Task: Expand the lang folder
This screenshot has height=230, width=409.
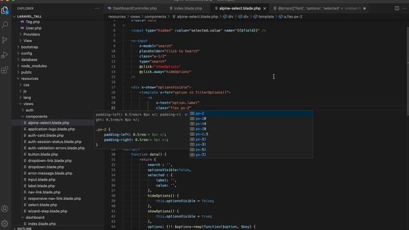Action: pos(27,98)
